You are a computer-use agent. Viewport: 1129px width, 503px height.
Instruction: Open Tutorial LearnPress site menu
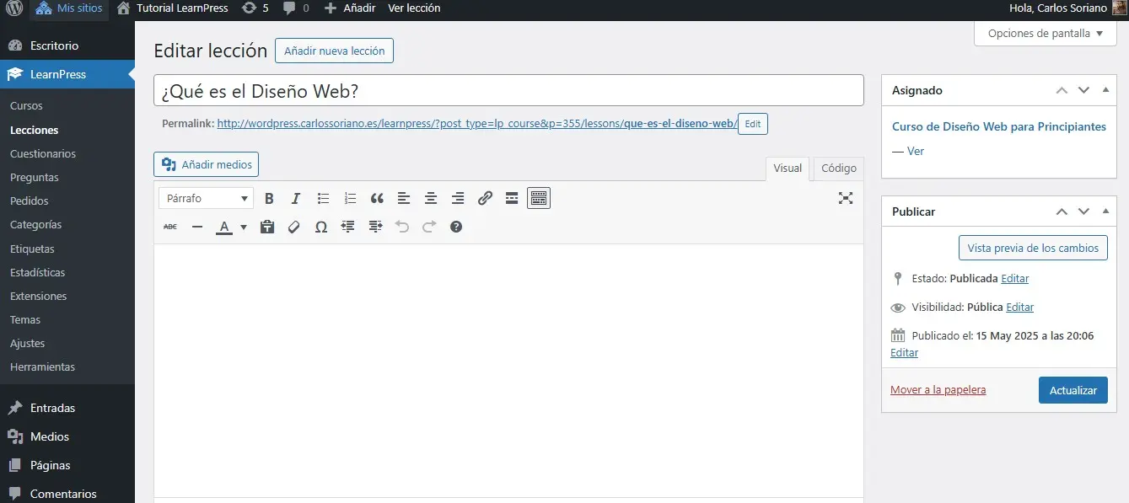173,8
